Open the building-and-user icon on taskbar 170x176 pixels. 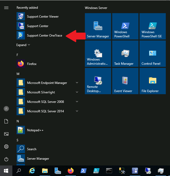[135, 171]
